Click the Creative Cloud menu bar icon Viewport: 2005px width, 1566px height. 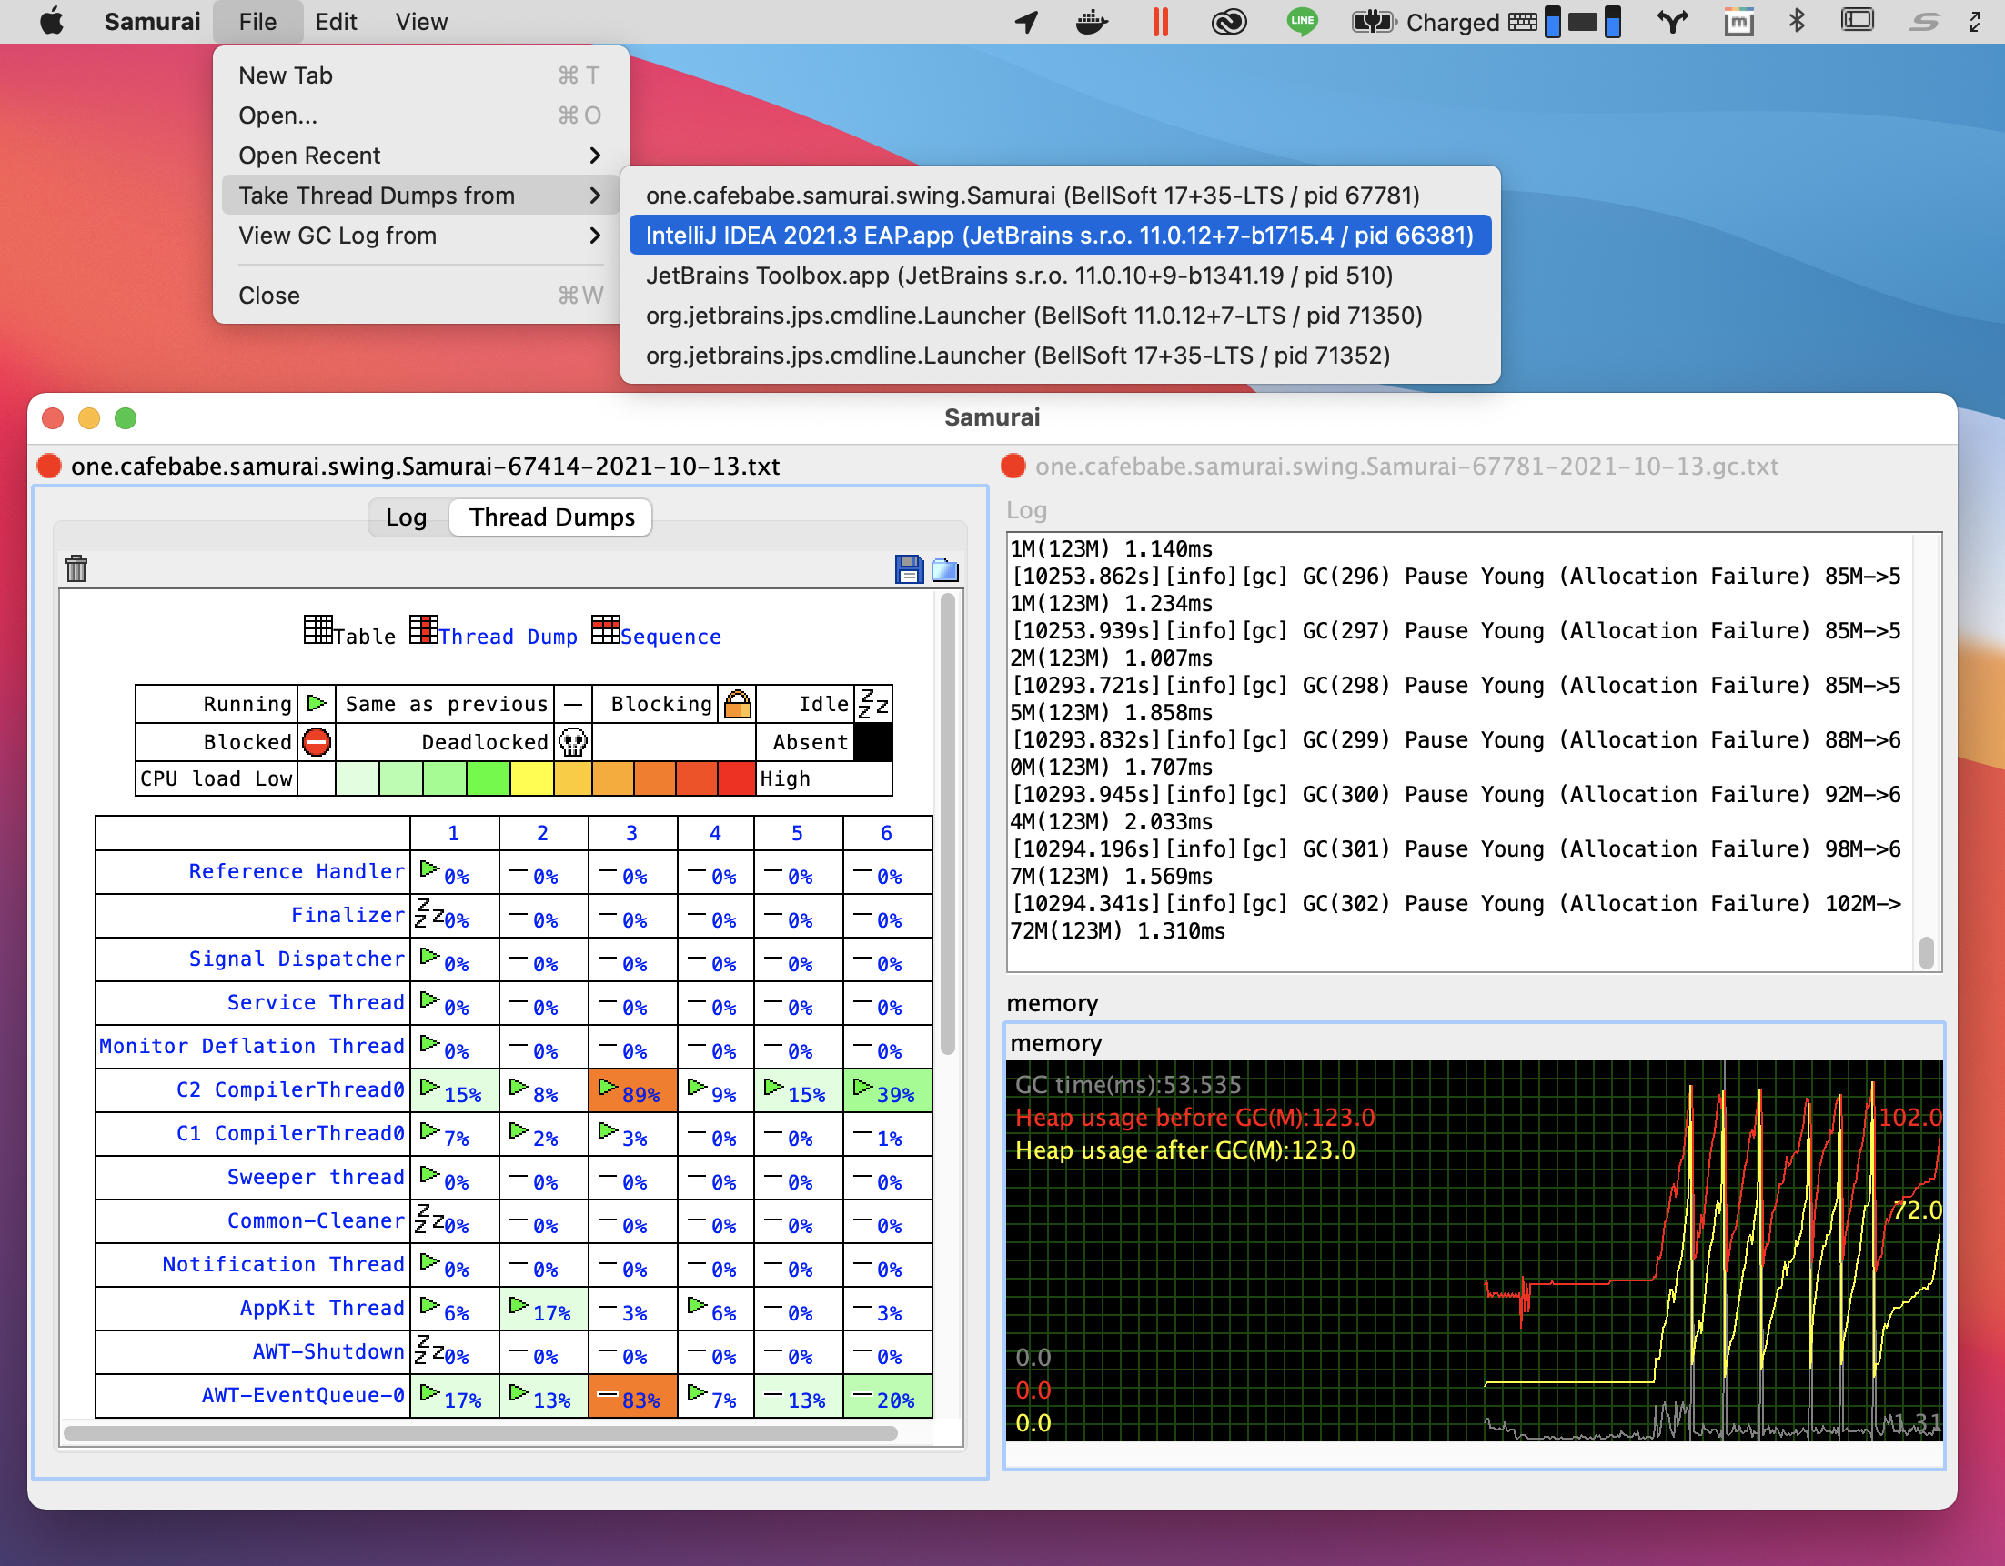point(1228,21)
